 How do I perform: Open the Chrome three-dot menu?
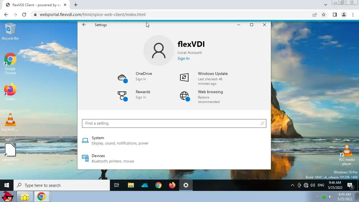click(353, 15)
